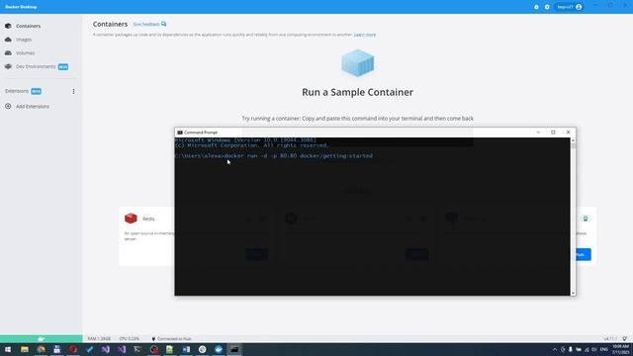This screenshot has width=633, height=356.
Task: Open the Images section in sidebar
Action: 24,40
